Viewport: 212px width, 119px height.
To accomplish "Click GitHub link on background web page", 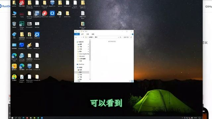I will pos(208,7).
